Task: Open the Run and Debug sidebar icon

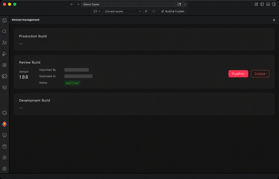Action: pos(4,54)
